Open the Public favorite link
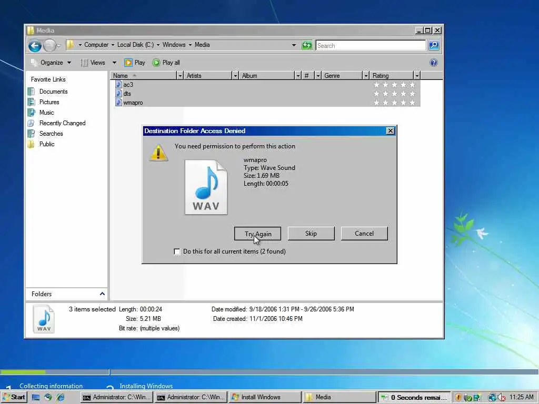Viewport: 539px width, 404px height. coord(47,144)
